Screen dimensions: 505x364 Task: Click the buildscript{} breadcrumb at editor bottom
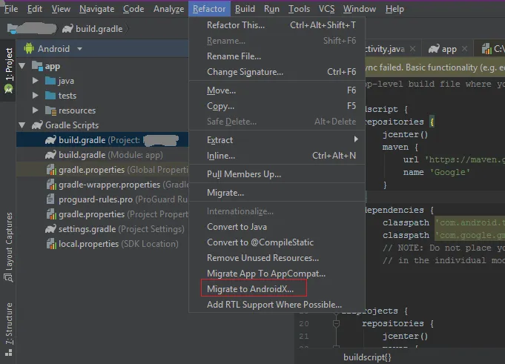368,357
